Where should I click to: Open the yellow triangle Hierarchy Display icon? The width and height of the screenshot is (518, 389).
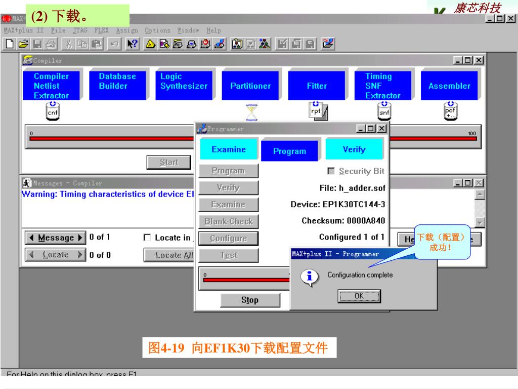(x=150, y=44)
